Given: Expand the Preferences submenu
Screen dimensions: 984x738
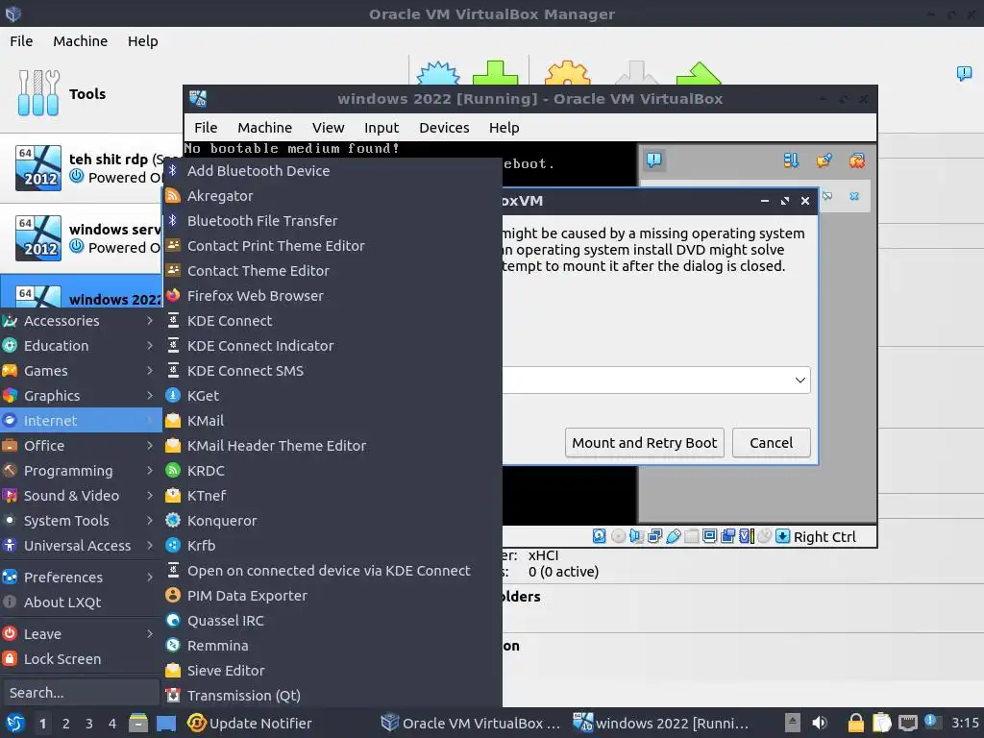Looking at the screenshot, I should pos(81,577).
